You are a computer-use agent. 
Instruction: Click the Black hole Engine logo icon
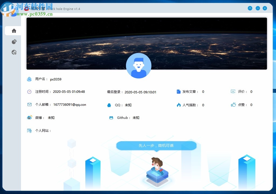27,9
